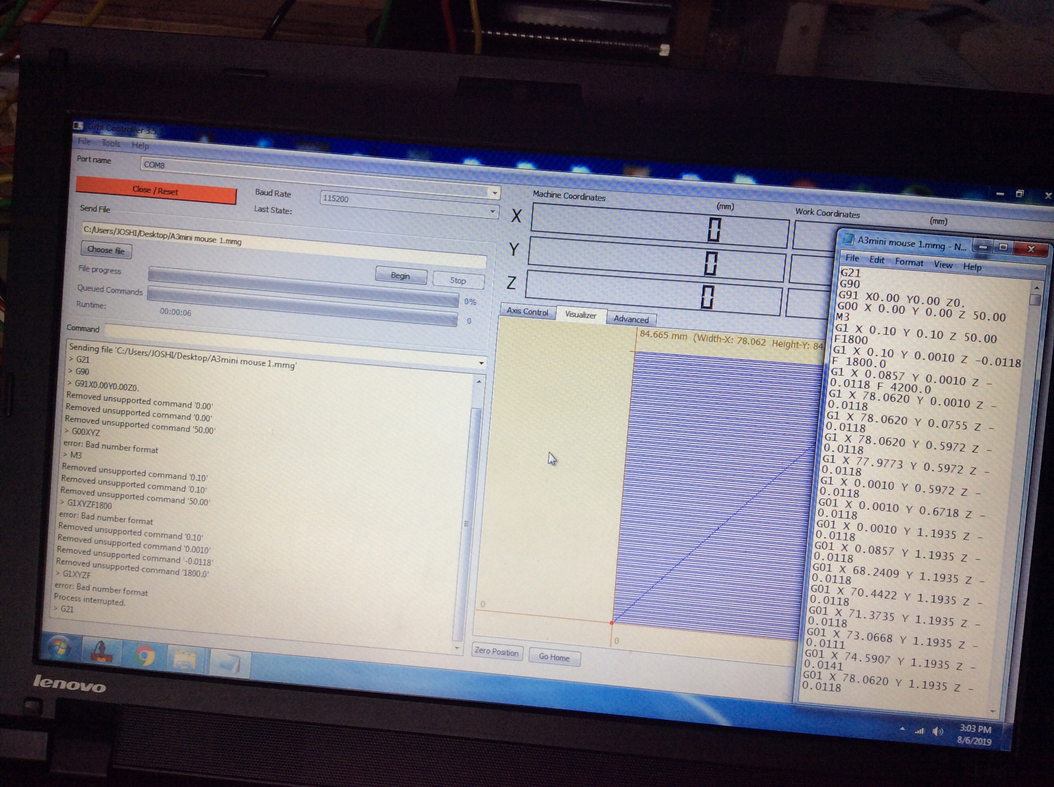This screenshot has height=787, width=1054.
Task: Open Notepad's Help menu
Action: point(972,267)
